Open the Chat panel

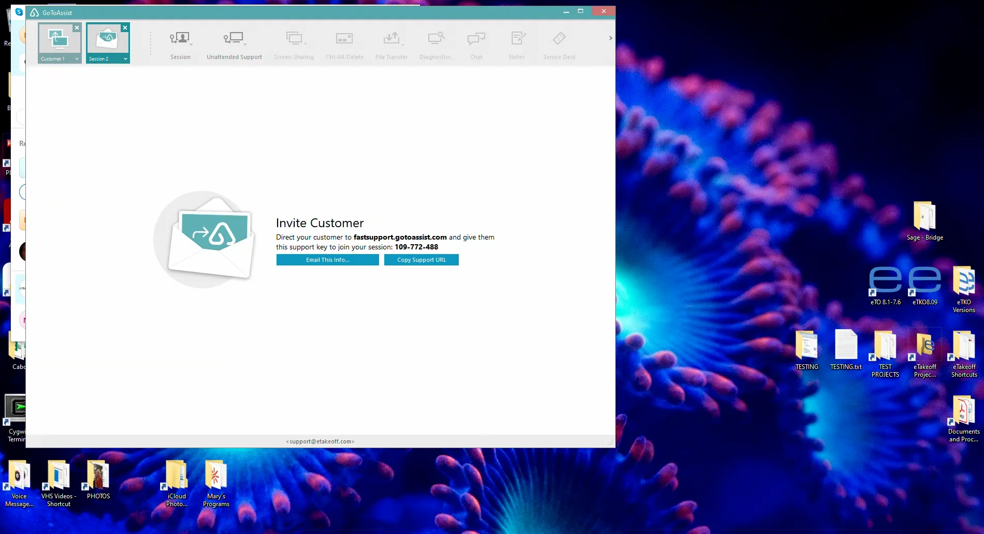tap(475, 44)
